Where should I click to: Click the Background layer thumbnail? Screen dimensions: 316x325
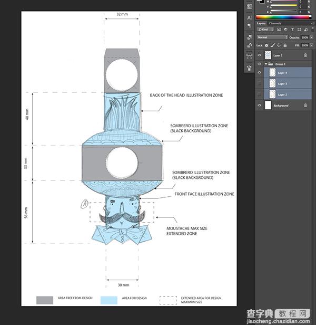[x=268, y=105]
